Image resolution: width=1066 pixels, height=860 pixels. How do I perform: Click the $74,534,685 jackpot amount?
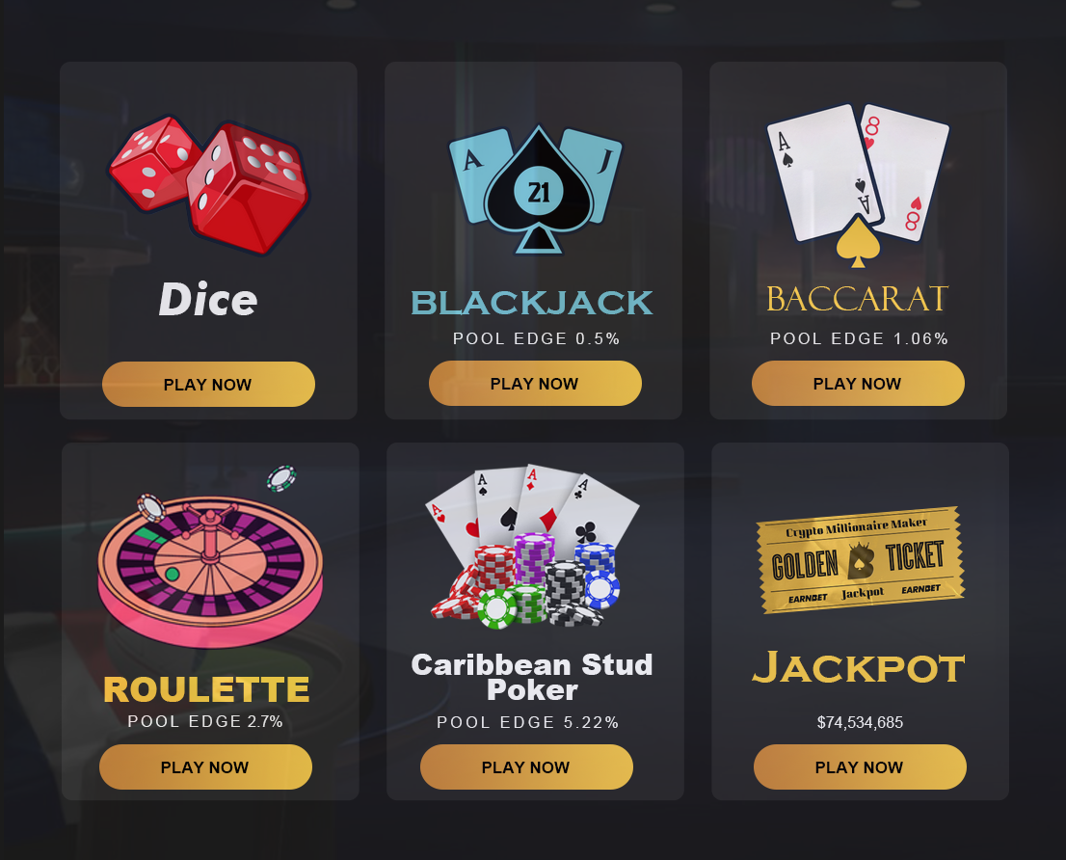click(x=860, y=722)
